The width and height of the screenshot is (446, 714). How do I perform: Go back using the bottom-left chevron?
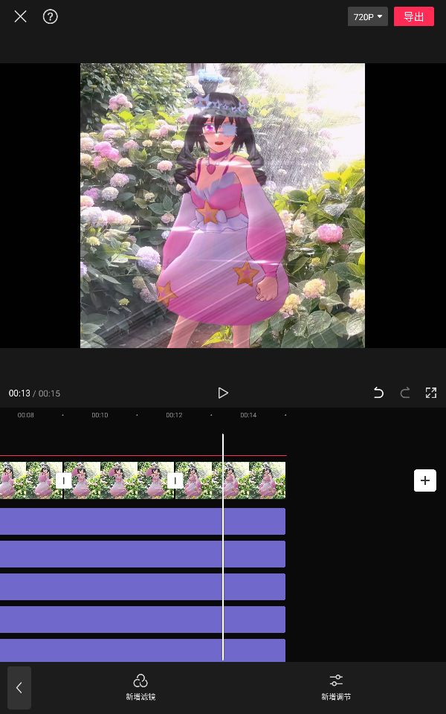click(19, 688)
